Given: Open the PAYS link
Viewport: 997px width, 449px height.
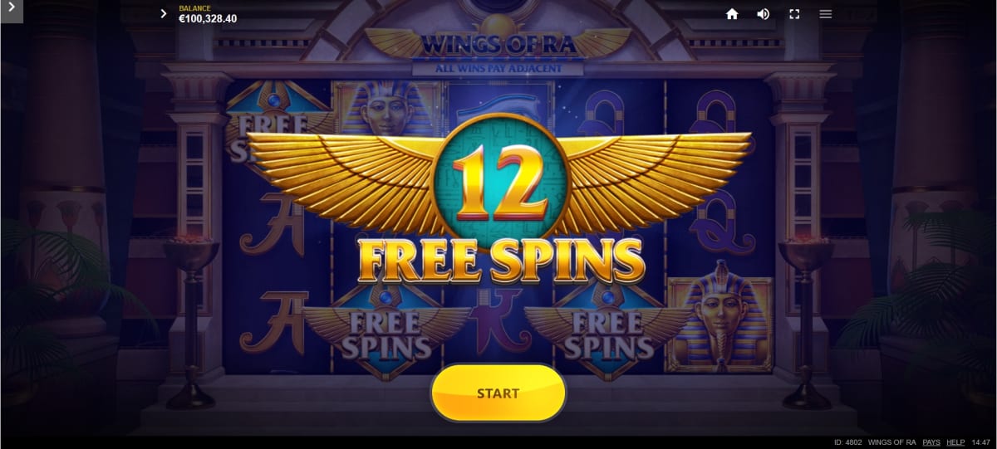Looking at the screenshot, I should click(x=931, y=442).
